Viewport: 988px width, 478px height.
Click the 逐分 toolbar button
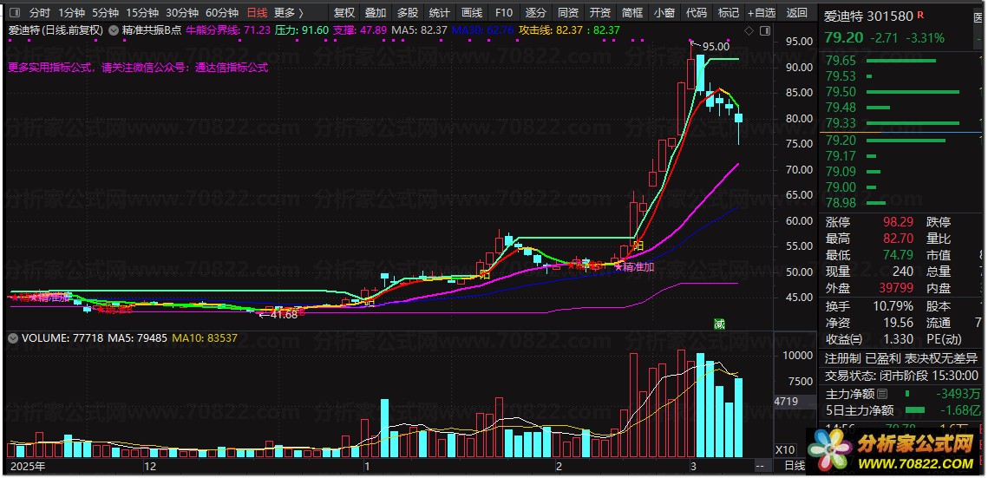pyautogui.click(x=535, y=13)
